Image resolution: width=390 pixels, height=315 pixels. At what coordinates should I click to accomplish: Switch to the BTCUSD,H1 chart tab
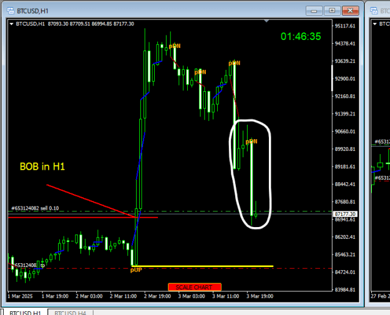25,313
